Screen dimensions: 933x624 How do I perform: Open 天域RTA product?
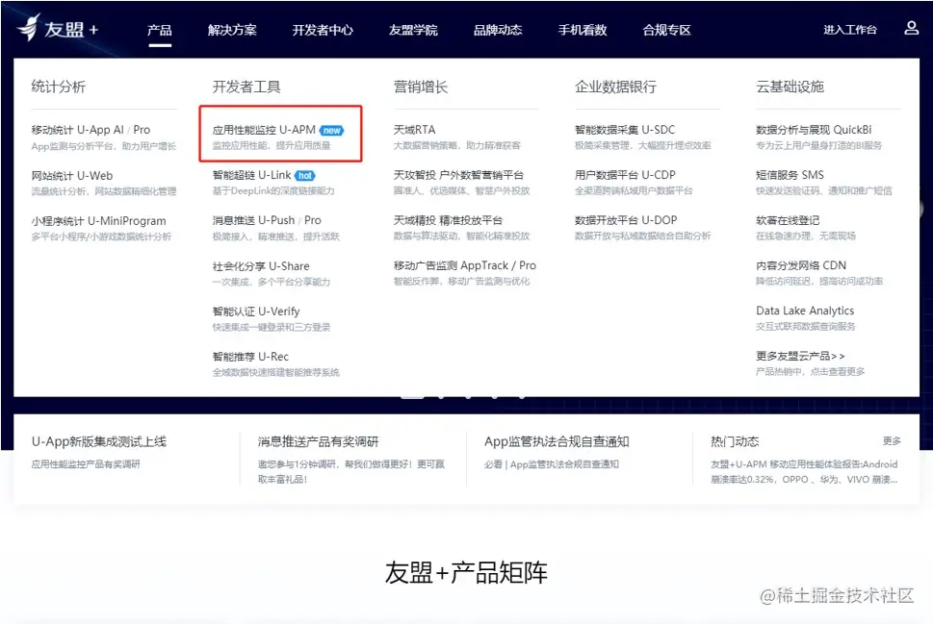414,130
